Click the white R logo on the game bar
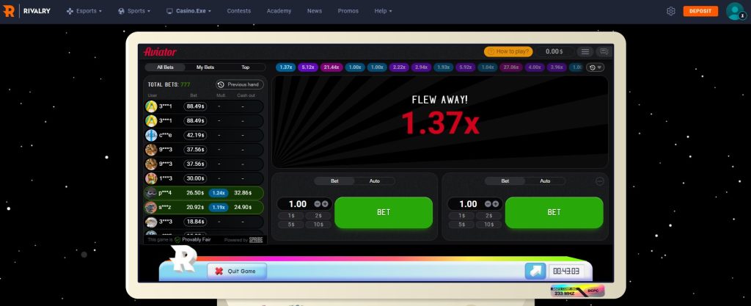Screen dimensions: 751x306 183,258
